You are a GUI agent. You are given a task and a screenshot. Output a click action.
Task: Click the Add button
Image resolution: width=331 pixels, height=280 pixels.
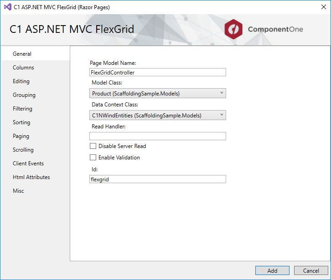(272, 270)
